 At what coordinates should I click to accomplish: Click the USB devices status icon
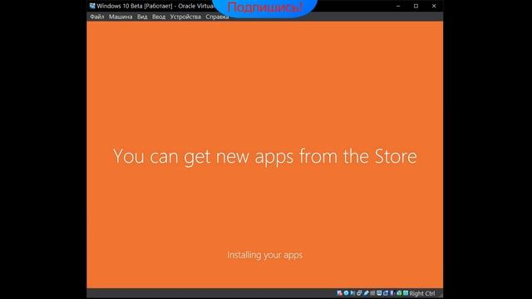click(367, 293)
